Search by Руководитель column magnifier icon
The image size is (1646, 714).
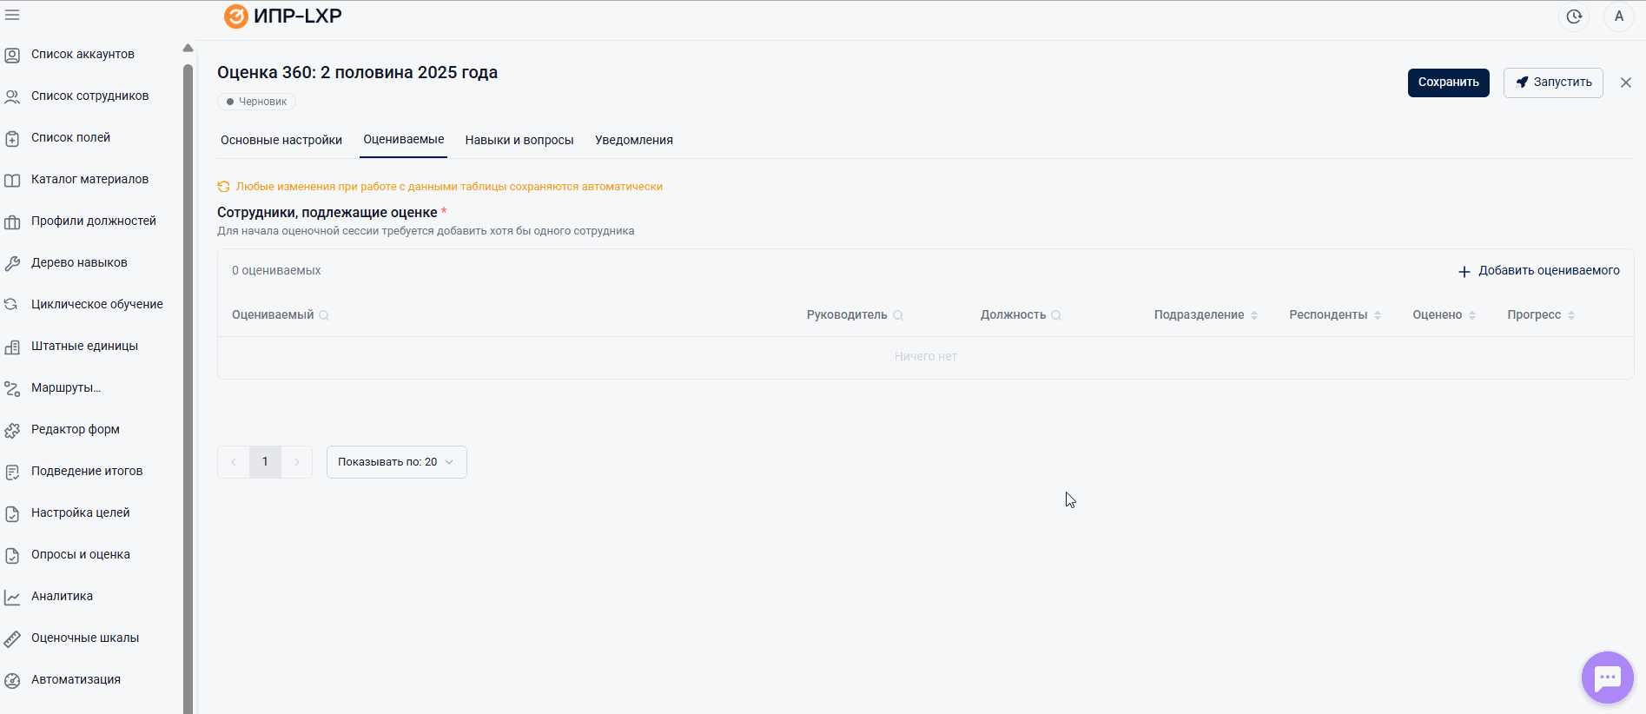tap(898, 315)
